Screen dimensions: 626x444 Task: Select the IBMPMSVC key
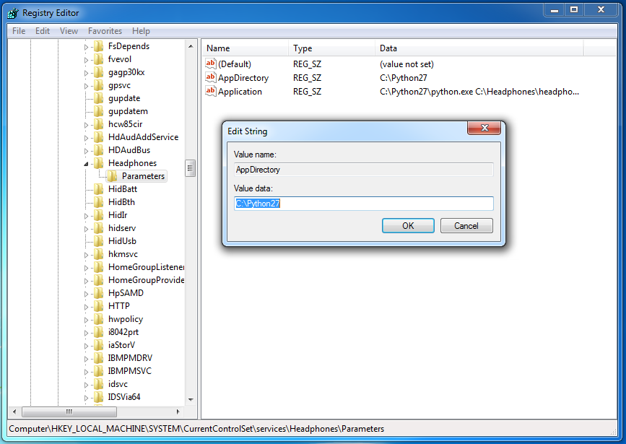click(130, 371)
